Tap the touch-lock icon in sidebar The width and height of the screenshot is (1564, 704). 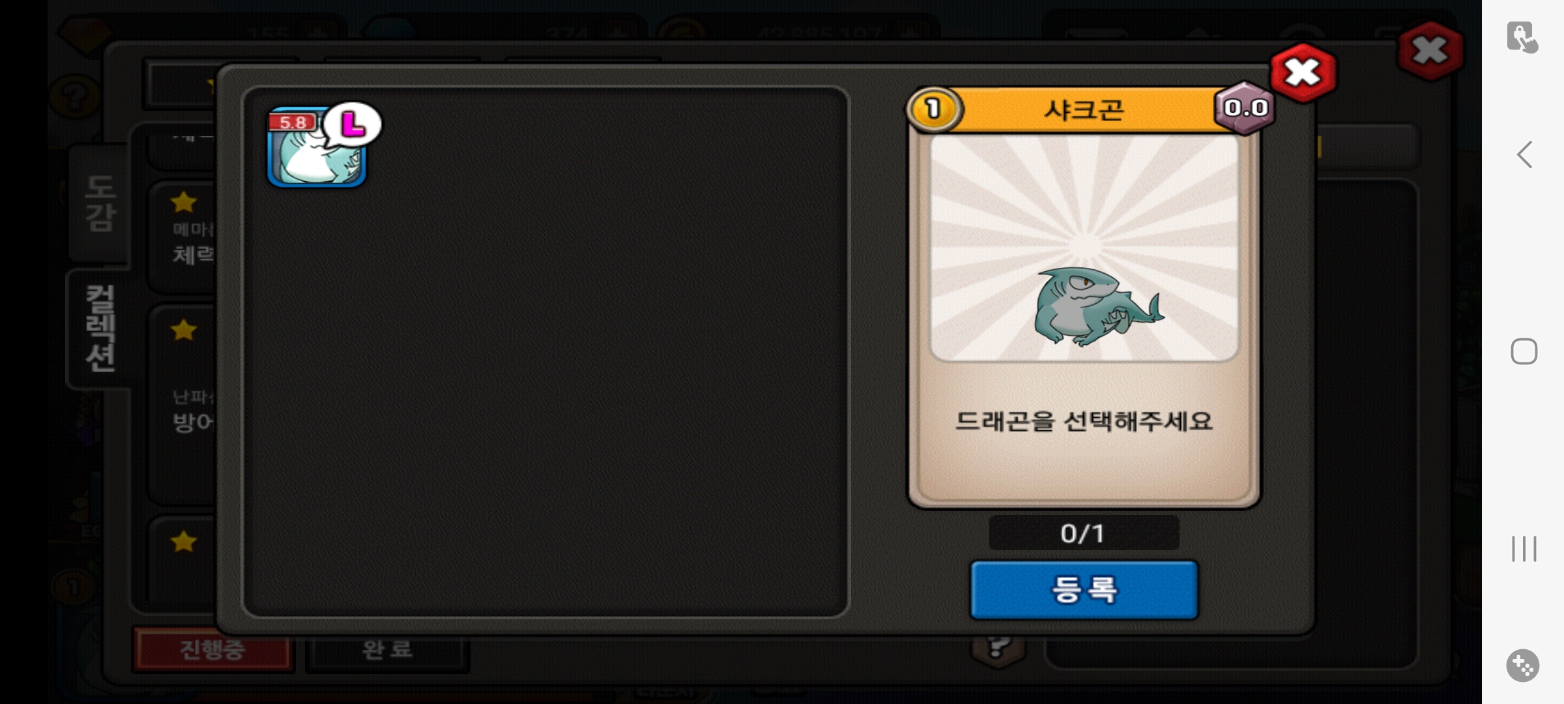click(1523, 37)
